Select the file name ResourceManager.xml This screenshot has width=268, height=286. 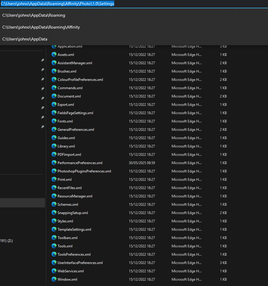[75, 196]
